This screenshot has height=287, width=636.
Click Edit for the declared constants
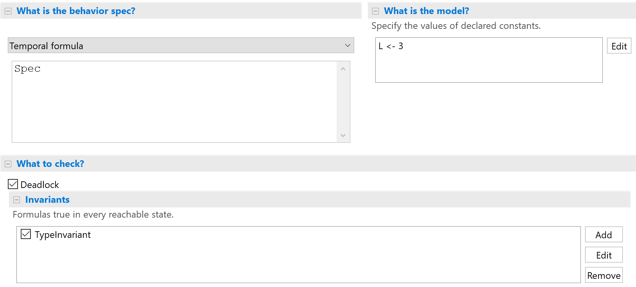point(619,46)
